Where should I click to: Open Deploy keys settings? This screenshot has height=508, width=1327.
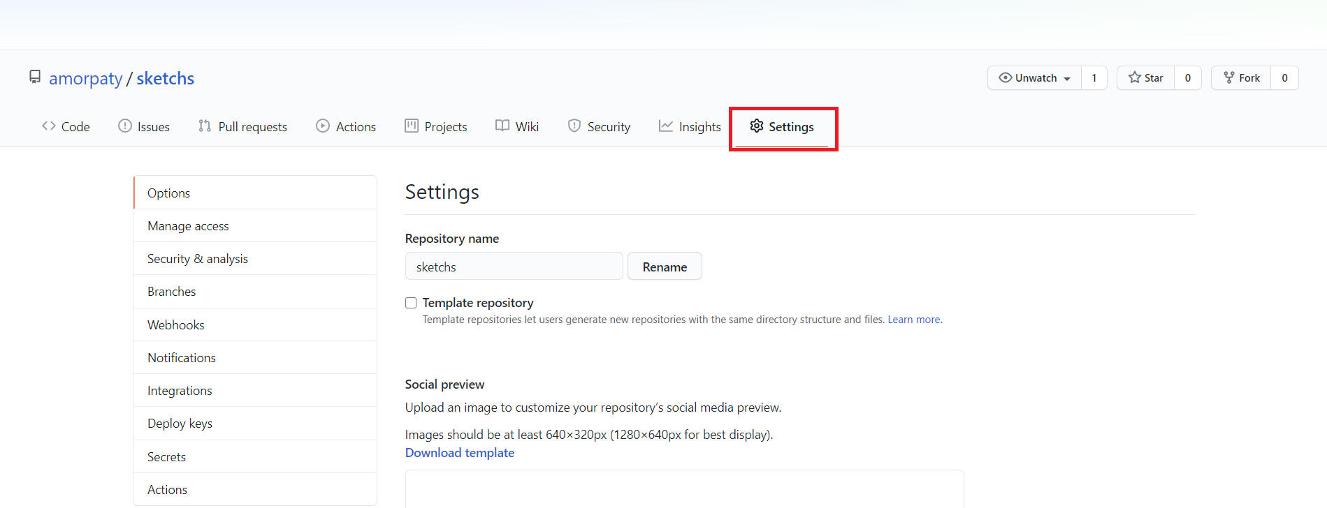[255, 424]
